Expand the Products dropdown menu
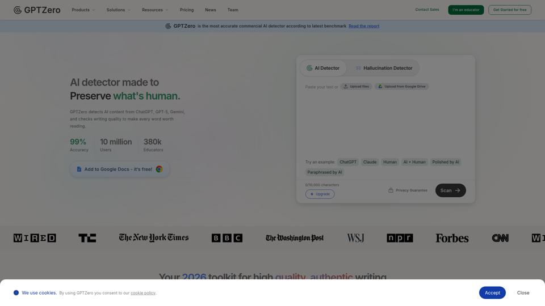Image resolution: width=545 pixels, height=306 pixels. pos(83,10)
